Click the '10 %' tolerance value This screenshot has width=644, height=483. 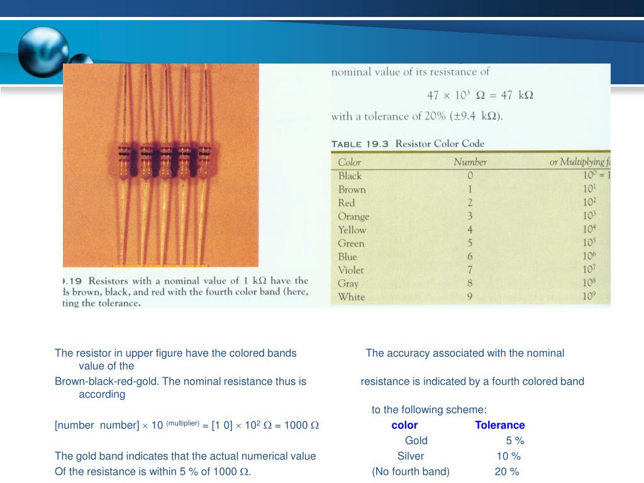pyautogui.click(x=508, y=457)
